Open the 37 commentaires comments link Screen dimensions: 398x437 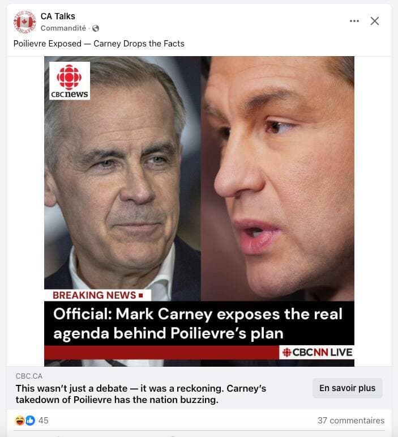pyautogui.click(x=351, y=420)
